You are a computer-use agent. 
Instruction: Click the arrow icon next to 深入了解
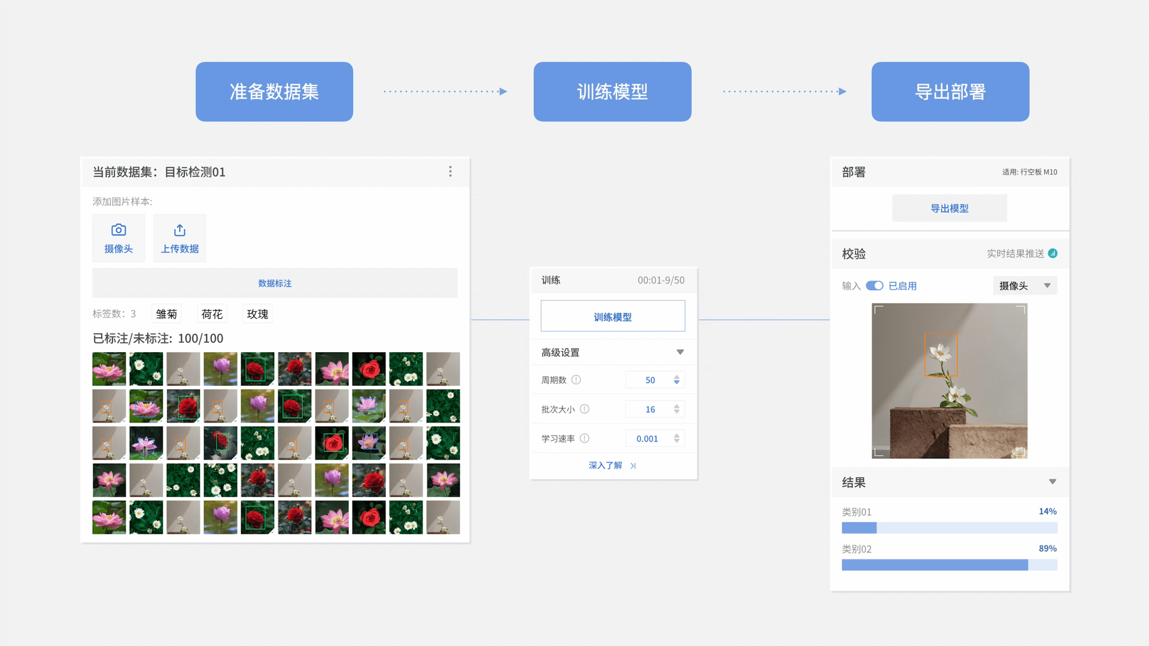(x=633, y=465)
